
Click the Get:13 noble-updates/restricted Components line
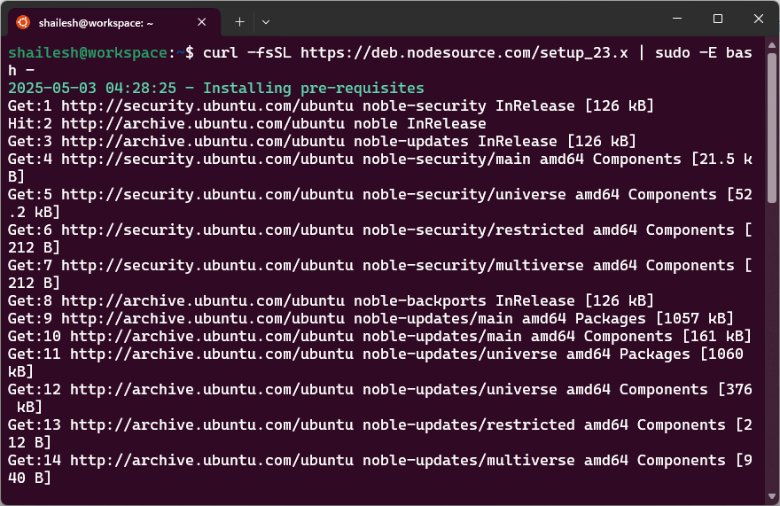click(380, 433)
